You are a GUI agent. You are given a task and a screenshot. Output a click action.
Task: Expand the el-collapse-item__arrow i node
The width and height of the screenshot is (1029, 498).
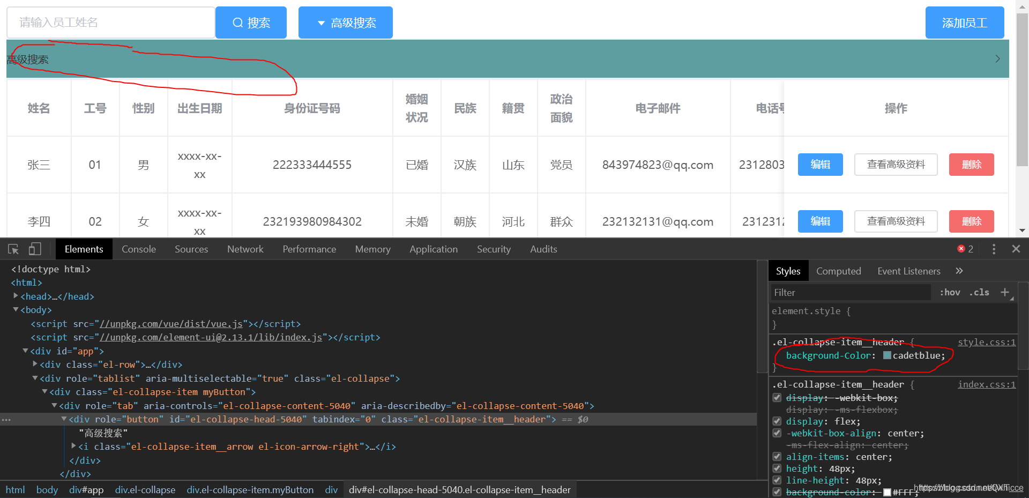(x=74, y=446)
